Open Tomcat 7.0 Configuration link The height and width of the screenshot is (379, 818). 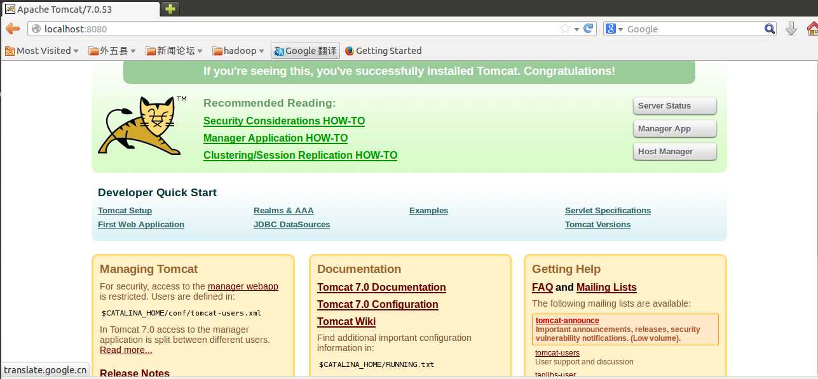point(378,305)
